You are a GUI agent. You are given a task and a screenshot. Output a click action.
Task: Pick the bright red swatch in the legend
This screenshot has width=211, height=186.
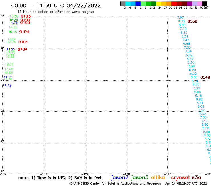[x=174, y=3]
